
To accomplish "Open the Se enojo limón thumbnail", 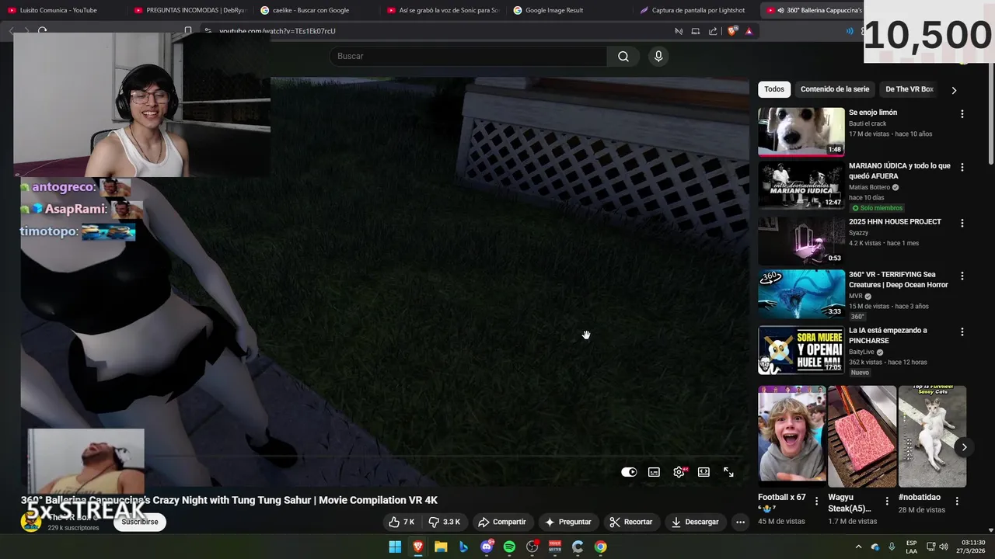I will click(x=801, y=131).
